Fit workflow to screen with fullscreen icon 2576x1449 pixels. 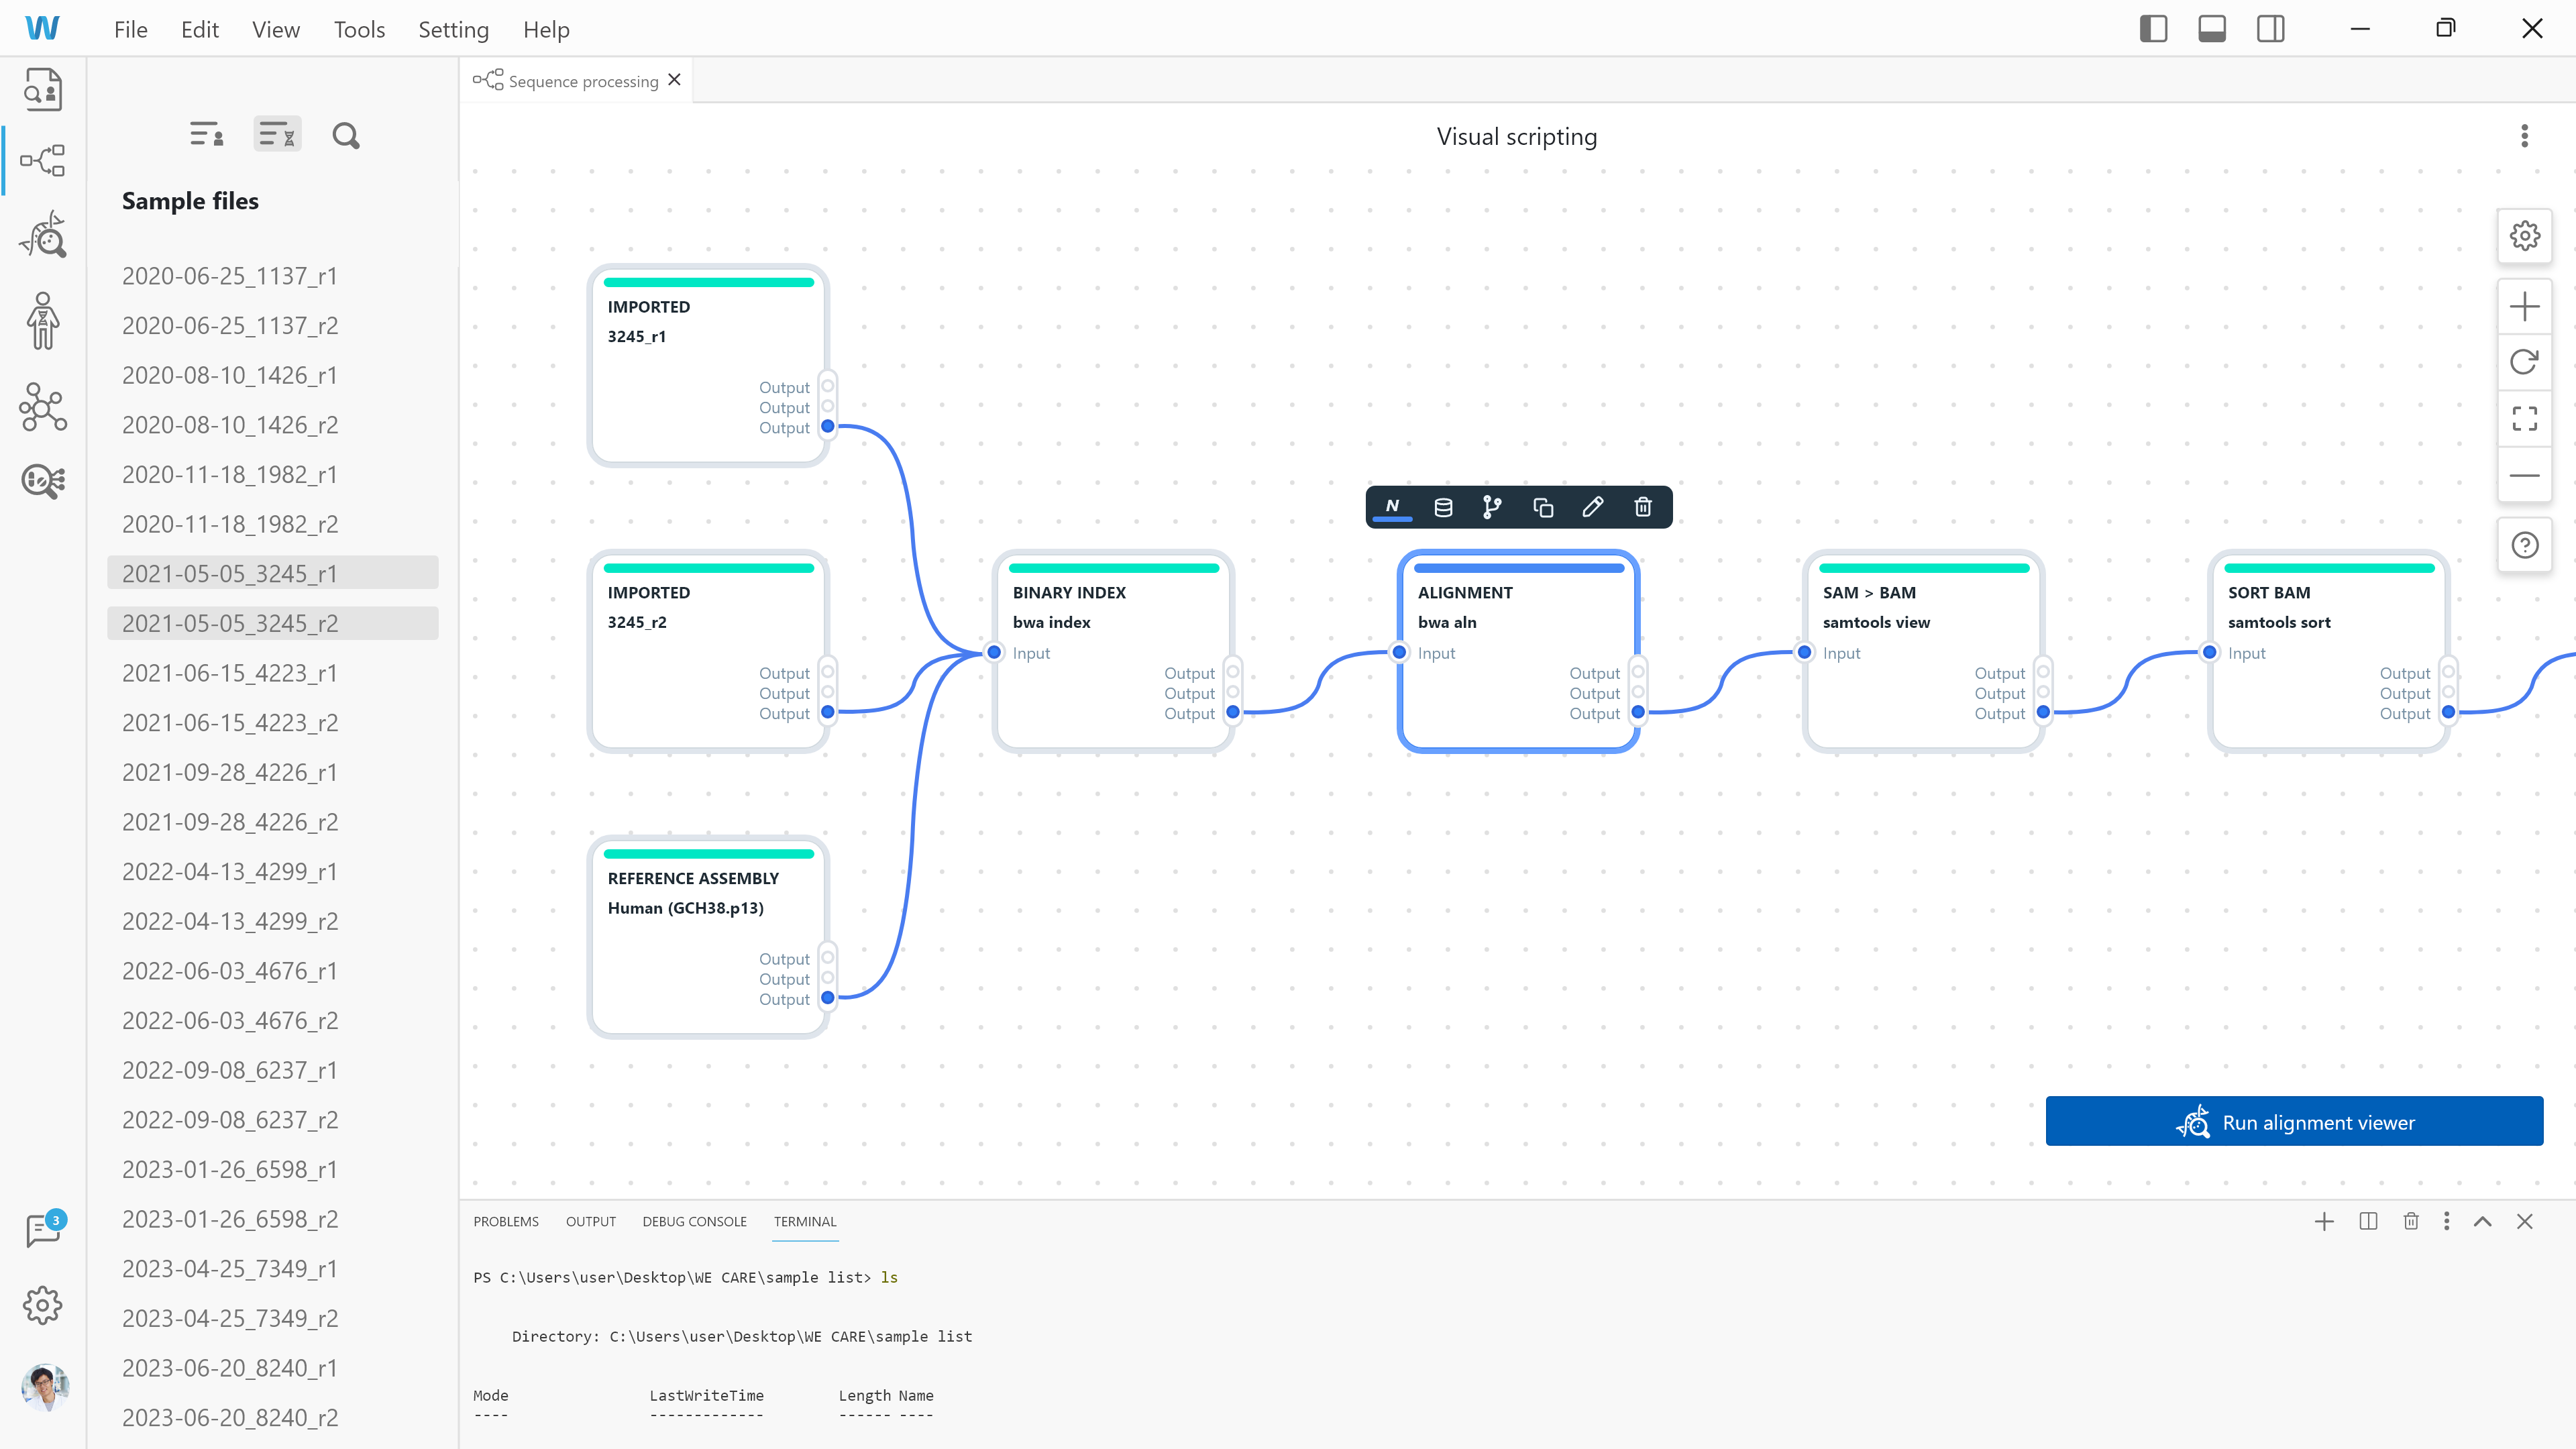point(2524,418)
